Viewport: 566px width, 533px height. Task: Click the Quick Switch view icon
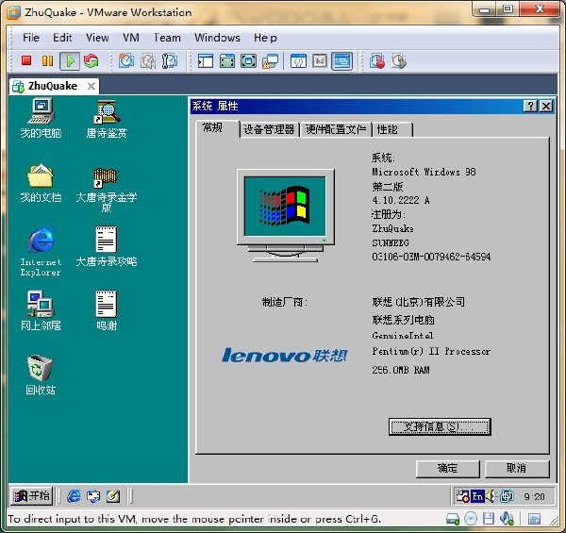227,61
